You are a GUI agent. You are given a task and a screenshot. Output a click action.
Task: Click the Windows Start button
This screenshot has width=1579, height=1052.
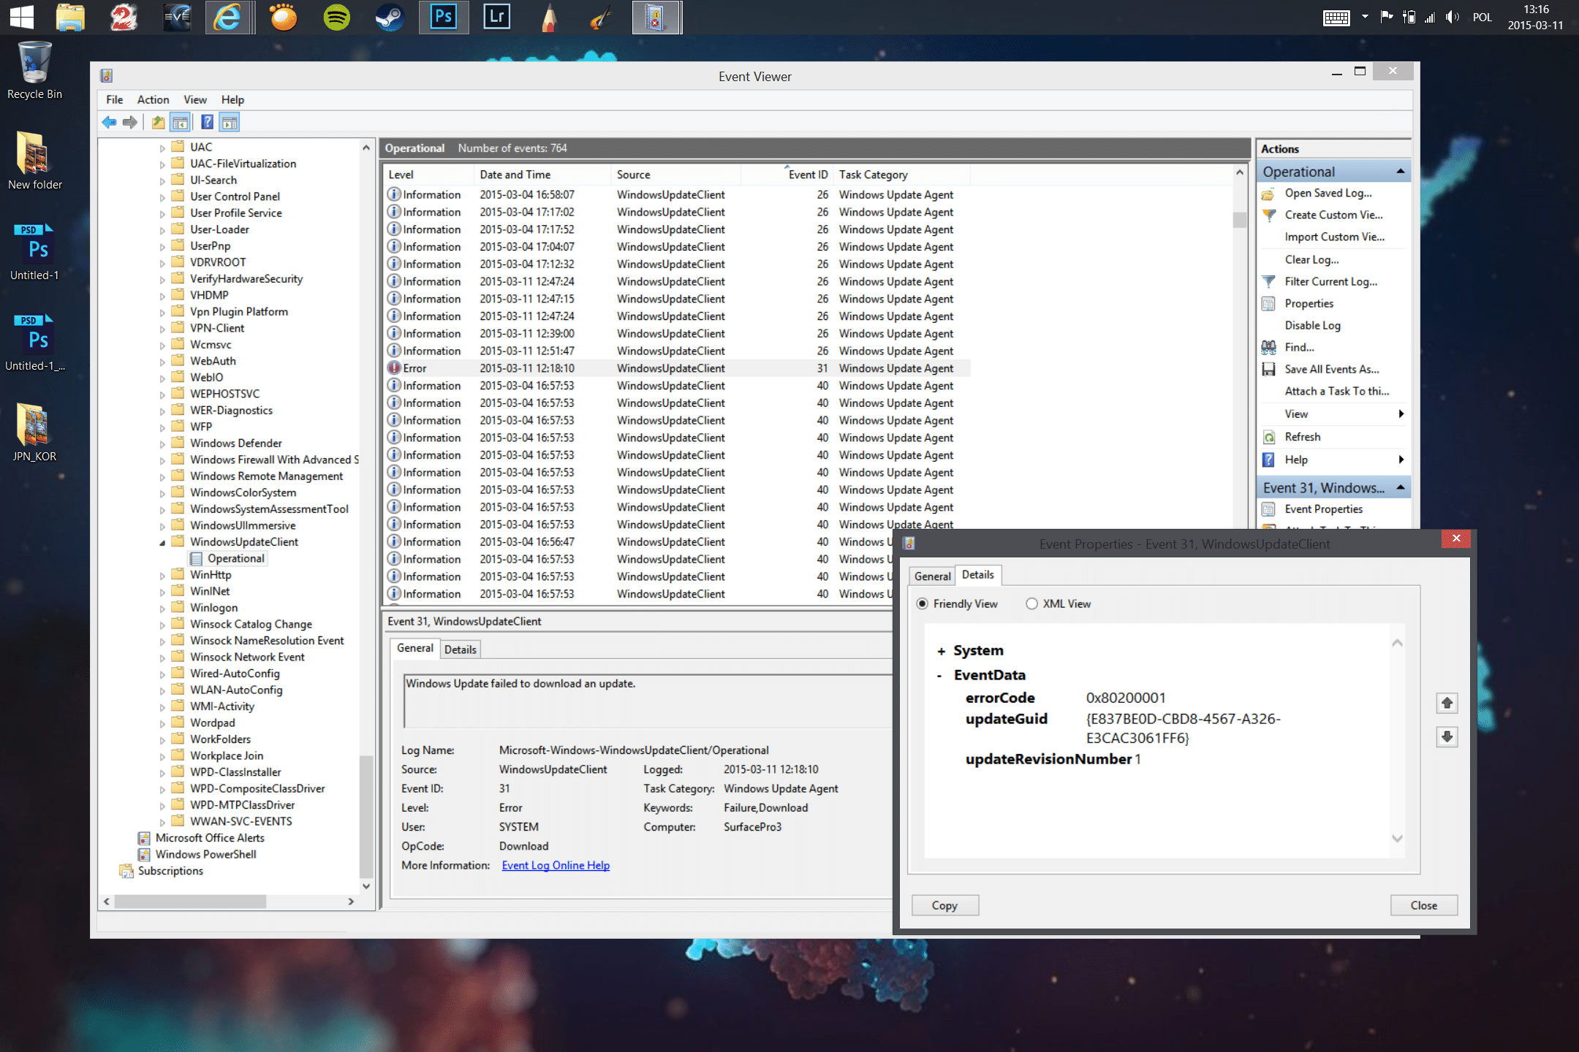point(22,17)
